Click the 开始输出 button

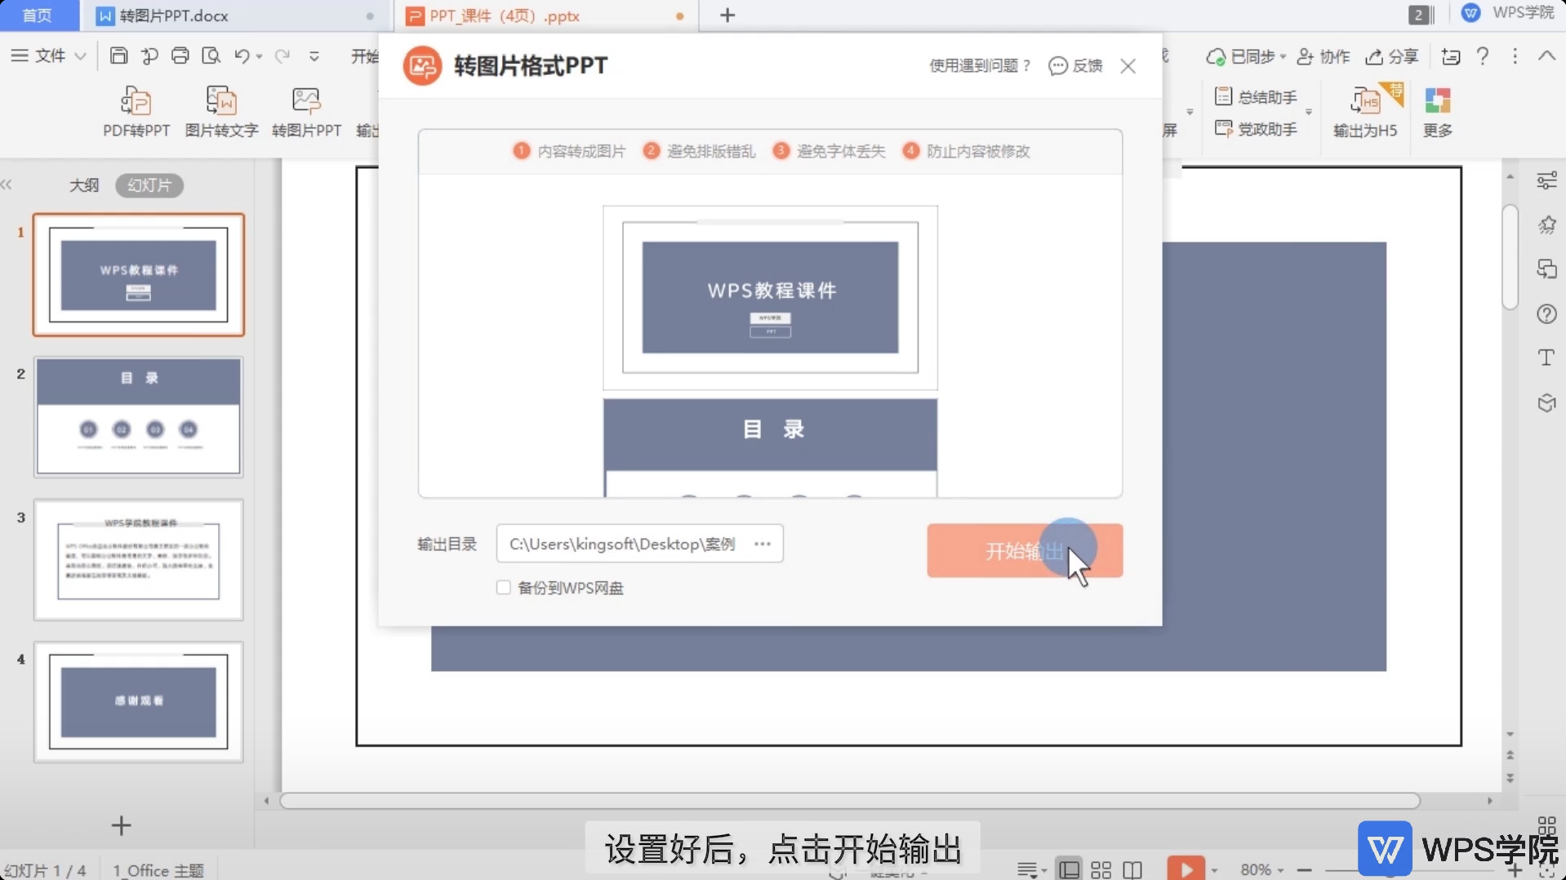pyautogui.click(x=1025, y=550)
